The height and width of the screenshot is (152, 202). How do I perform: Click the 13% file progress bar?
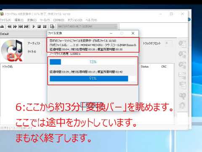(93, 62)
